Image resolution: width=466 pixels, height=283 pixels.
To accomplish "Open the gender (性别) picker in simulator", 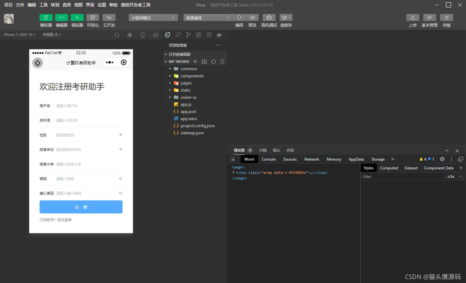I will coord(81,135).
